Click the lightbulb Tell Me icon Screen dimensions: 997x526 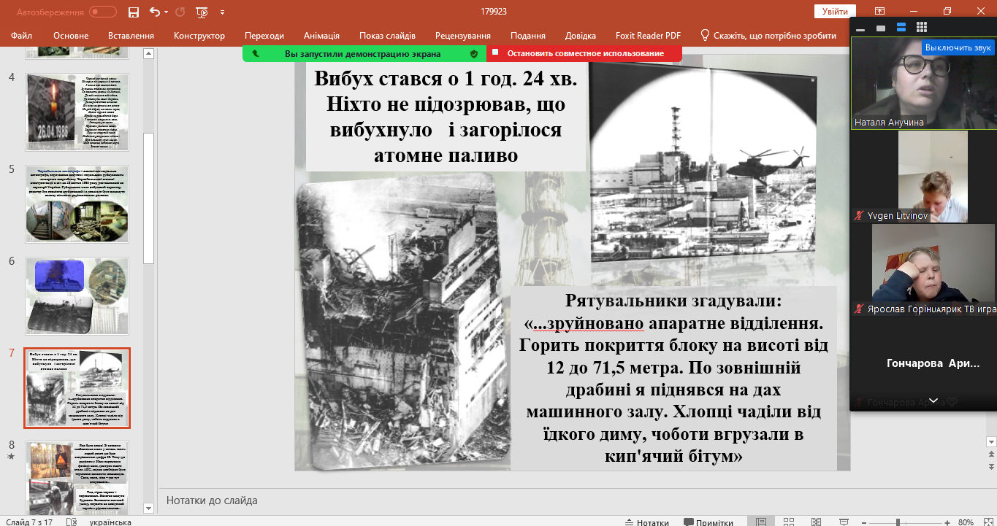[705, 35]
